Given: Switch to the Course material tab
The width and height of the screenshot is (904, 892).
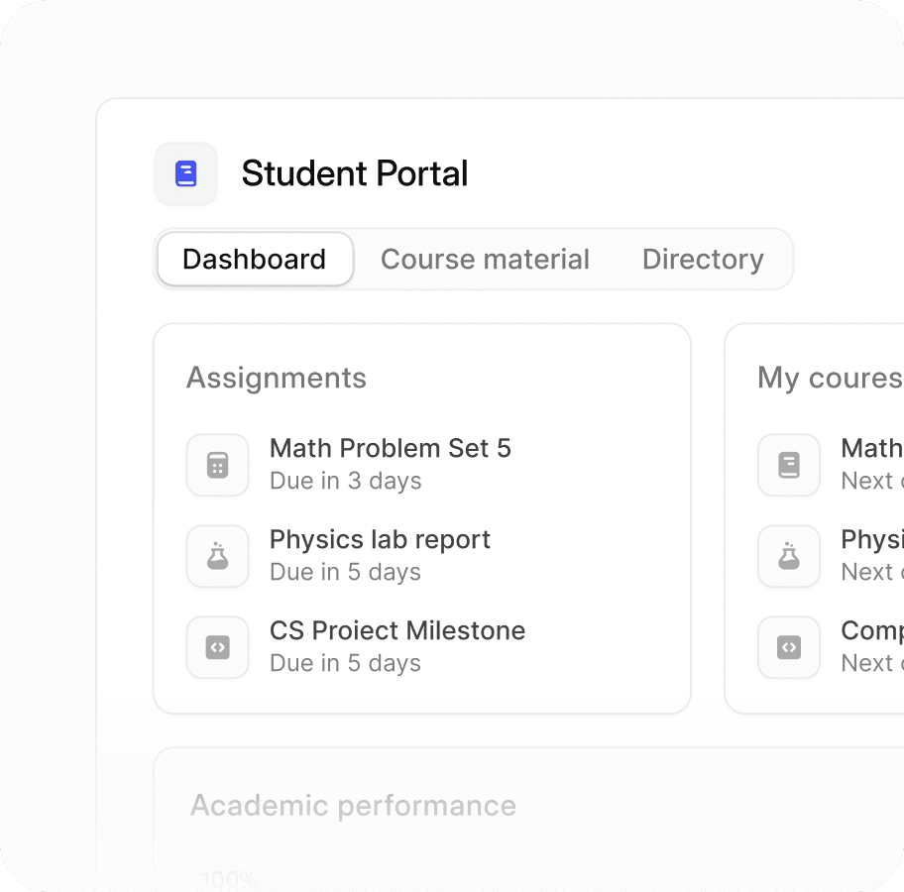Looking at the screenshot, I should 485,260.
